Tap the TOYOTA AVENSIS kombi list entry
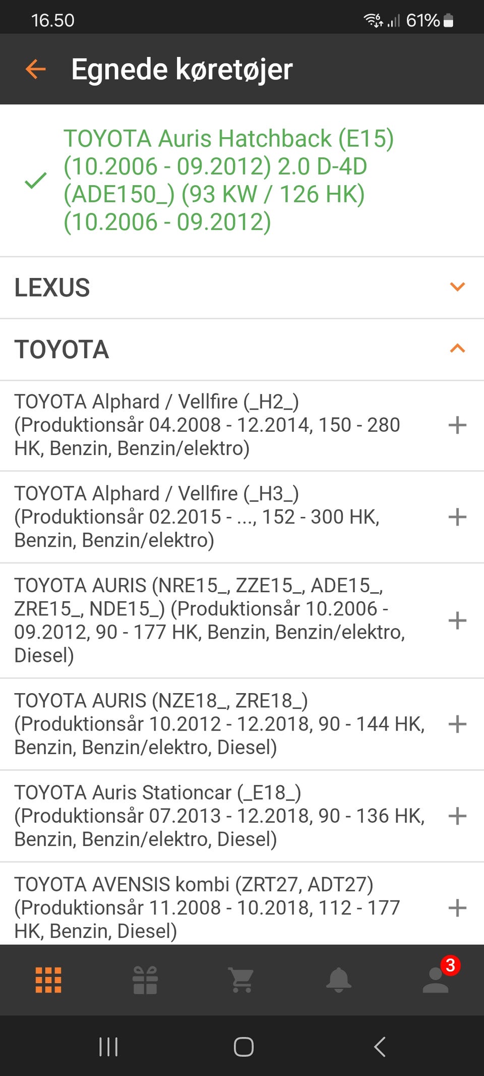484x1076 pixels. tap(207, 908)
